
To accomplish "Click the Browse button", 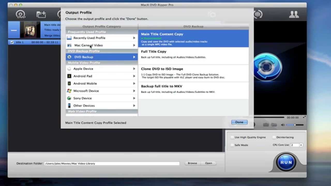I will pos(192,163).
